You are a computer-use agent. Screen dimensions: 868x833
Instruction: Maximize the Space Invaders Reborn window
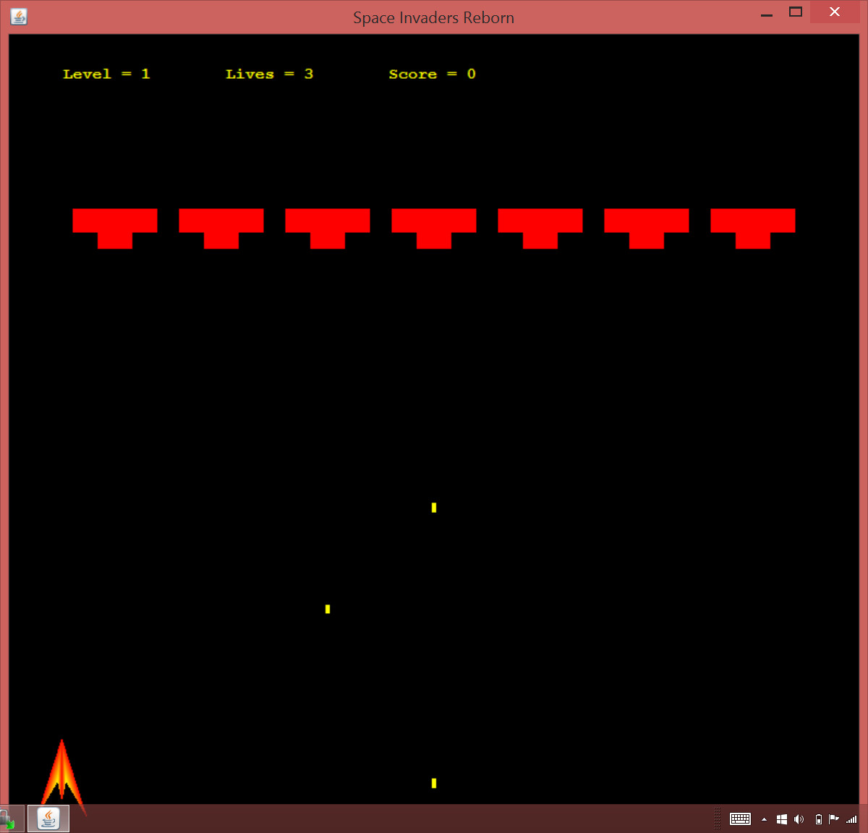796,12
